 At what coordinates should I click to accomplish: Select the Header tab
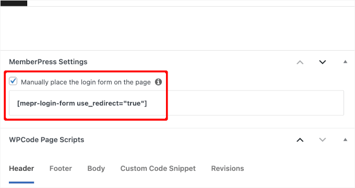coord(21,169)
